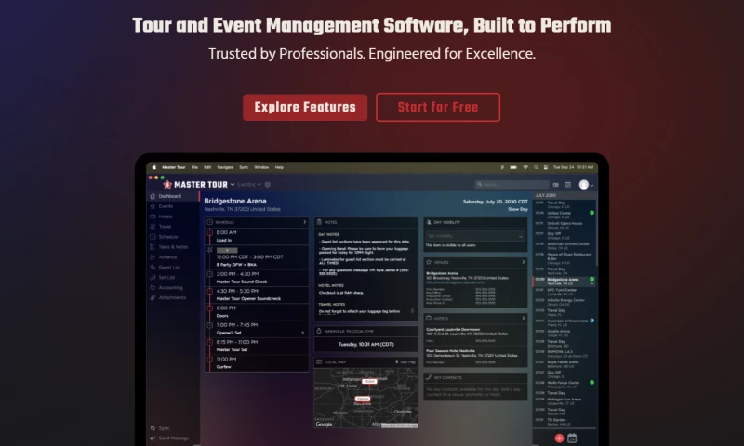Viewport: 744px width, 446px height.
Task: Open the calendar icon beside the add button
Action: (573, 438)
